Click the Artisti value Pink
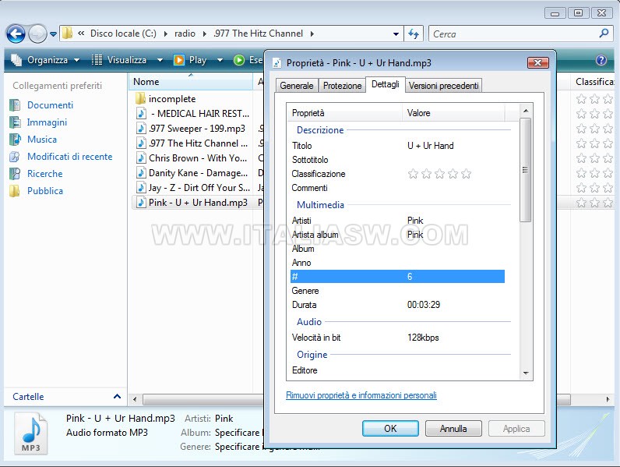 [x=415, y=221]
